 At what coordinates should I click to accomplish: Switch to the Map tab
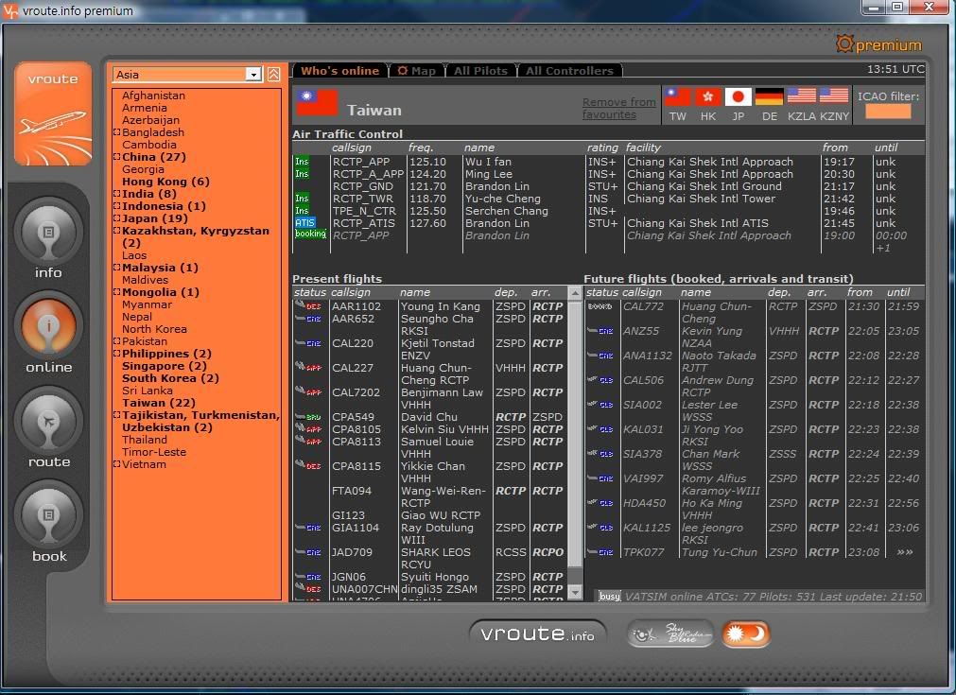pyautogui.click(x=417, y=71)
